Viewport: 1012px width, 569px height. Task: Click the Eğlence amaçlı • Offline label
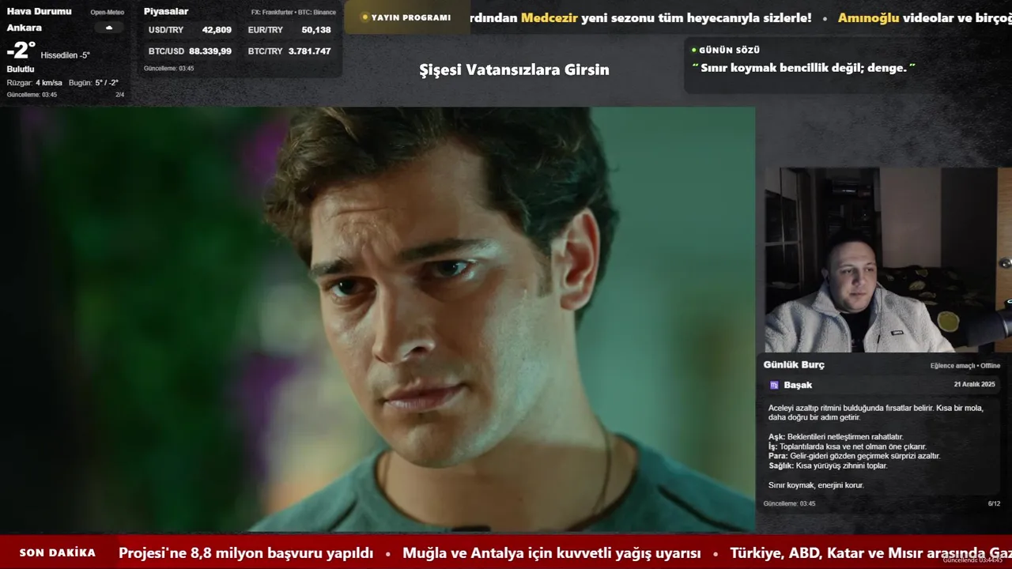965,366
